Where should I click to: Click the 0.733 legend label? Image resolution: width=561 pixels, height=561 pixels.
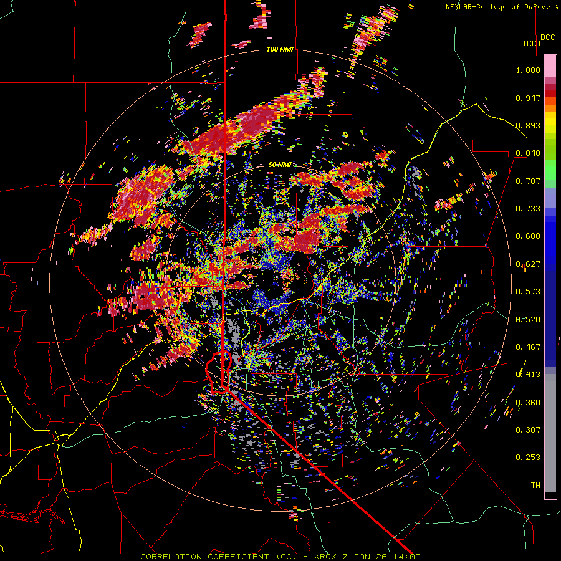528,209
